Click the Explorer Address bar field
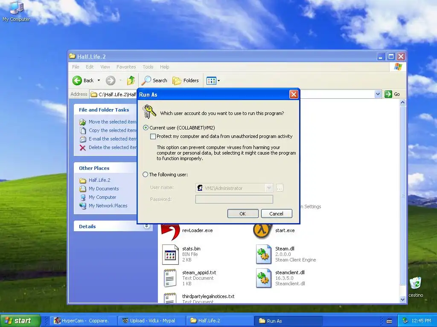Screen dimensions: 437x327 click(235, 94)
